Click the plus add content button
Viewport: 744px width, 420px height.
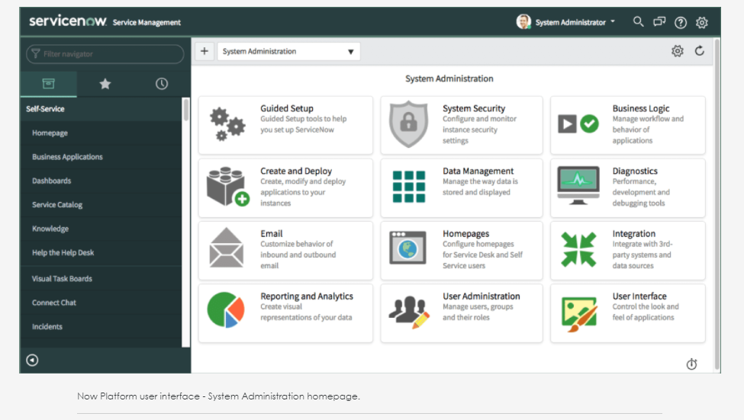(x=205, y=51)
